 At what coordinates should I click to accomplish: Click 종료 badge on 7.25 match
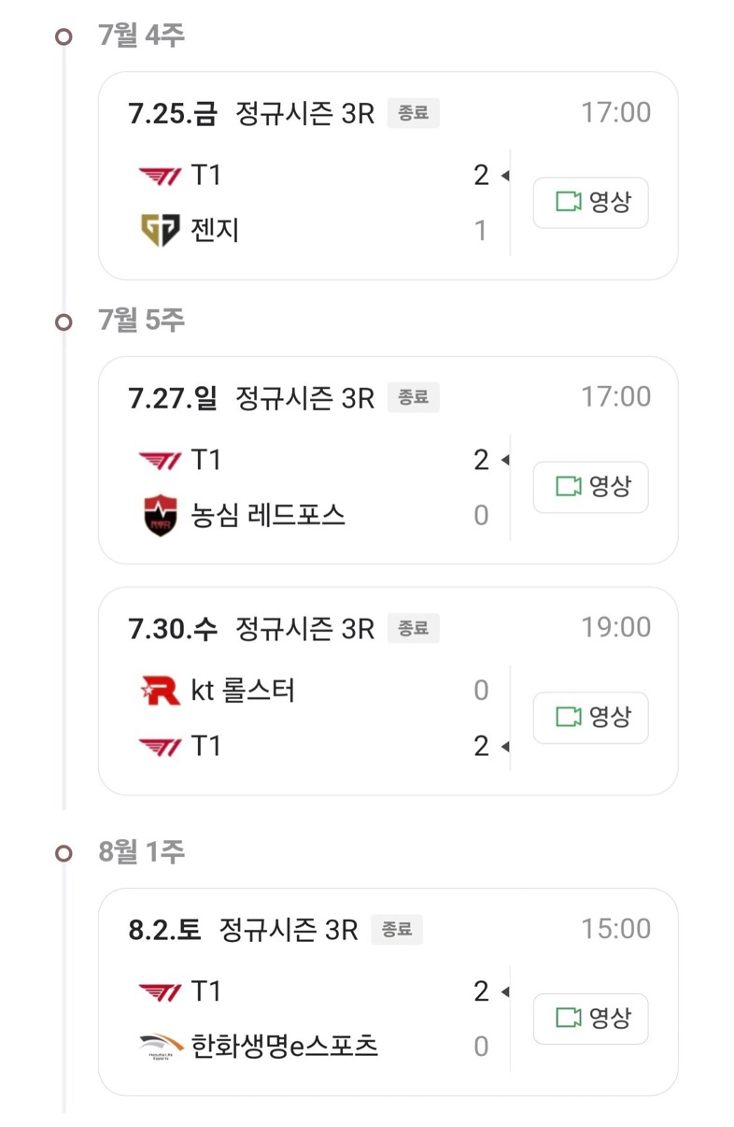click(x=413, y=114)
